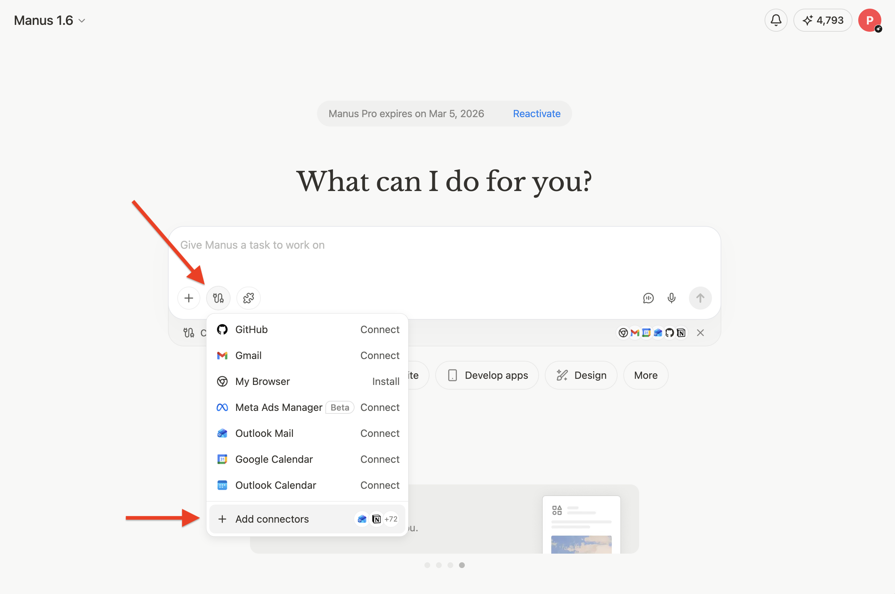This screenshot has width=895, height=594.
Task: Connect Meta Ads Manager
Action: [x=380, y=407]
